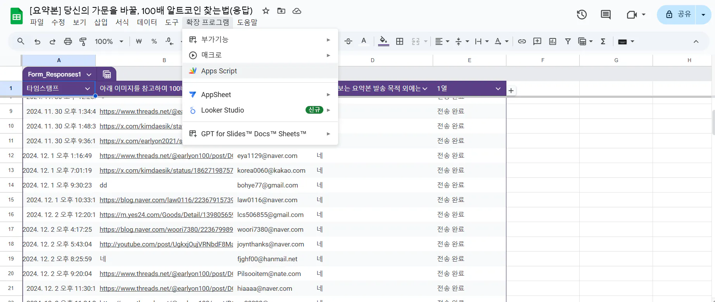Viewport: 715px width, 302px height.
Task: Open GPT for Slides Docs Sheets submenu
Action: (x=260, y=134)
